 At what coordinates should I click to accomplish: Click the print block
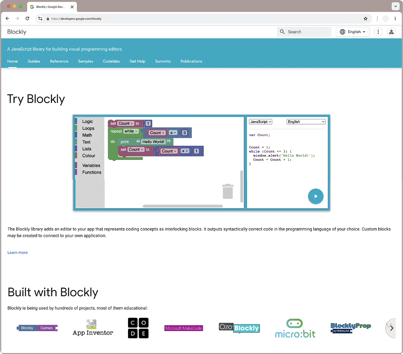[x=125, y=142]
